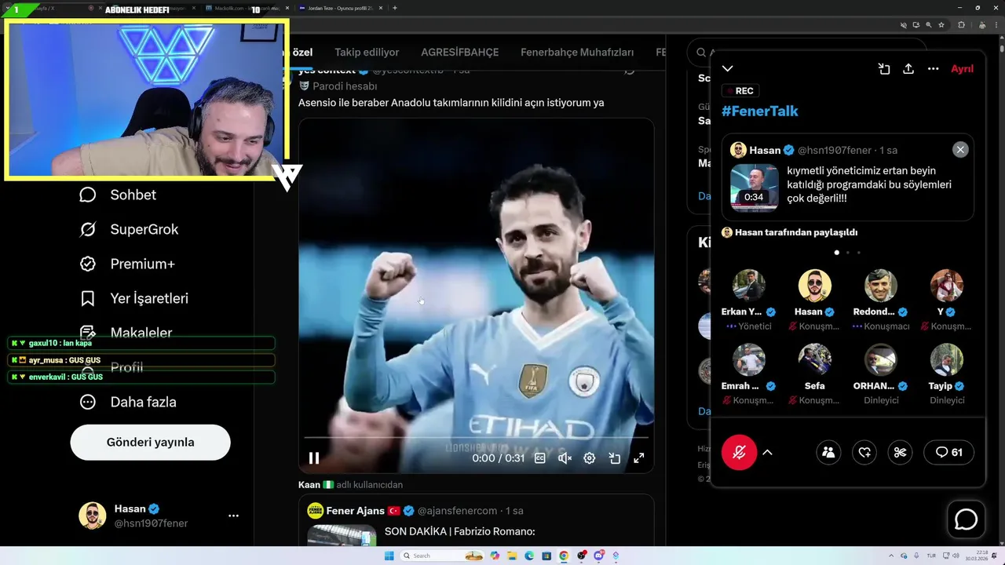Open video playback settings gear
Image resolution: width=1005 pixels, height=565 pixels.
coord(590,458)
